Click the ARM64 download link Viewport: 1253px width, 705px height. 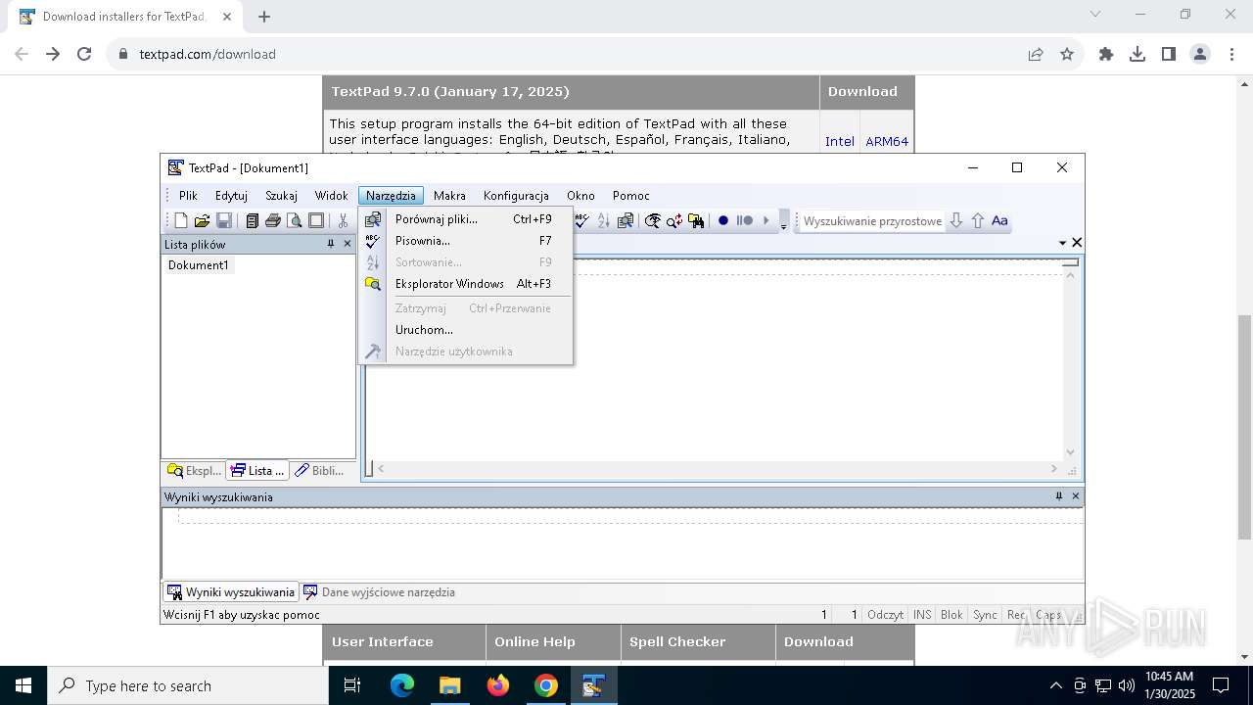click(x=887, y=141)
